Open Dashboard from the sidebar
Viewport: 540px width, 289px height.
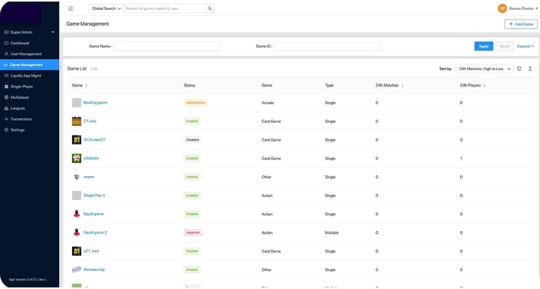click(20, 43)
